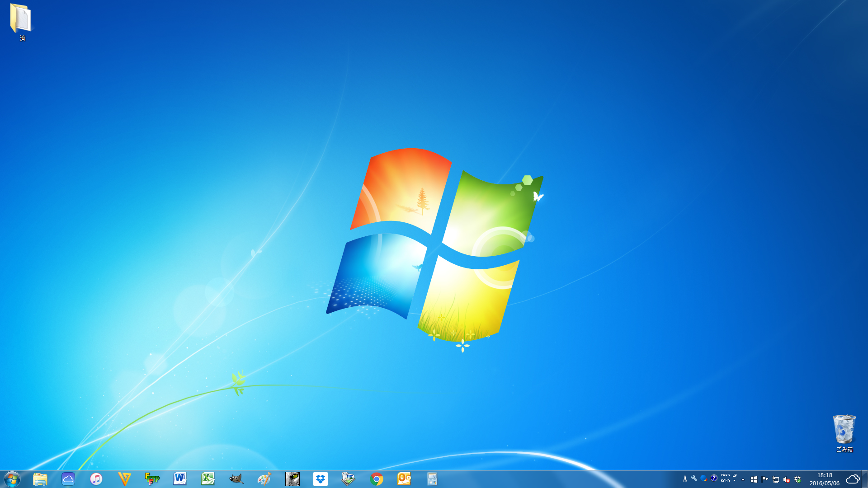Image resolution: width=868 pixels, height=488 pixels.
Task: Launch iCloud from the taskbar
Action: pyautogui.click(x=68, y=479)
